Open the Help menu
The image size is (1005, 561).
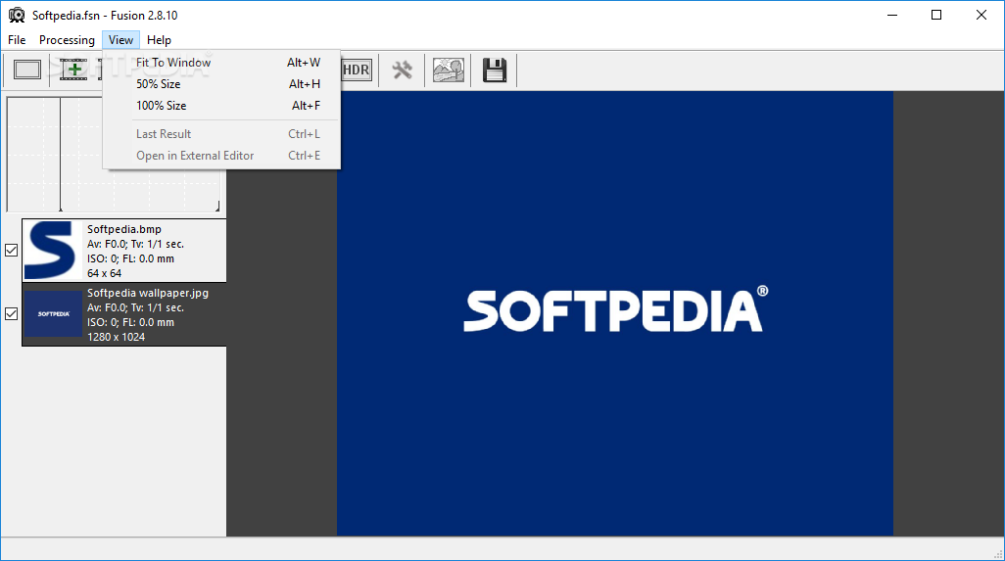coord(159,40)
